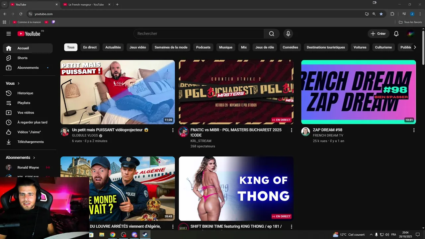
Task: Open options menu for SHIFT BIKINI TIME video
Action: (x=292, y=227)
